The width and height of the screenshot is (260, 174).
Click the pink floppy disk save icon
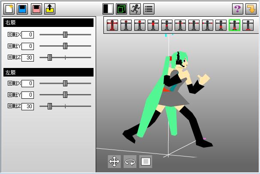coord(36,9)
